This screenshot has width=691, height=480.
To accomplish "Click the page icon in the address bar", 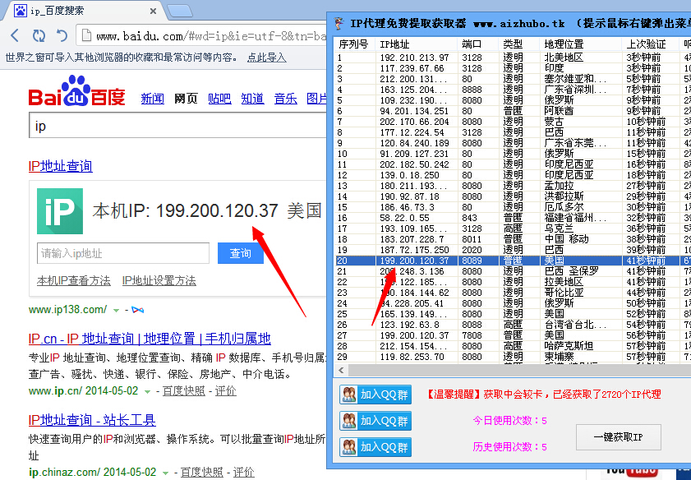I will 85,36.
